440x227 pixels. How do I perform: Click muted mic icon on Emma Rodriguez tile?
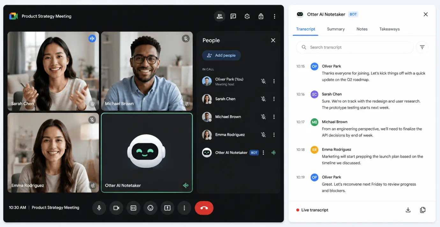pos(92,120)
